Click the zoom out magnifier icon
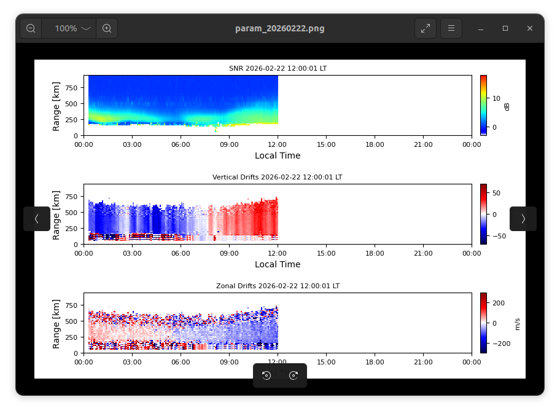 point(31,28)
